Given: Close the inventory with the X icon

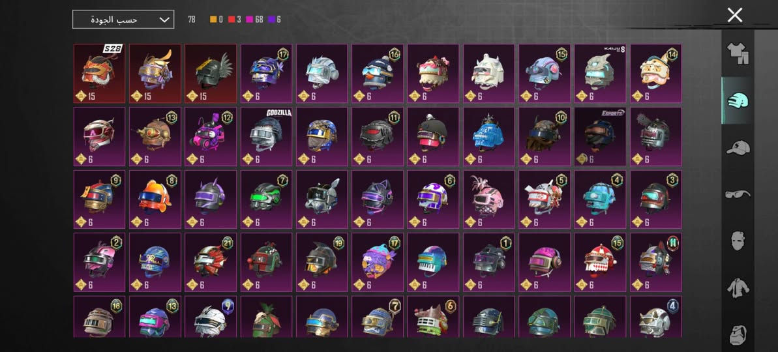Looking at the screenshot, I should pos(735,15).
